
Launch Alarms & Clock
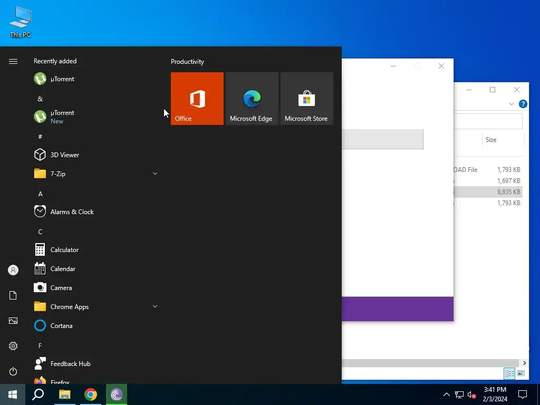point(96,211)
